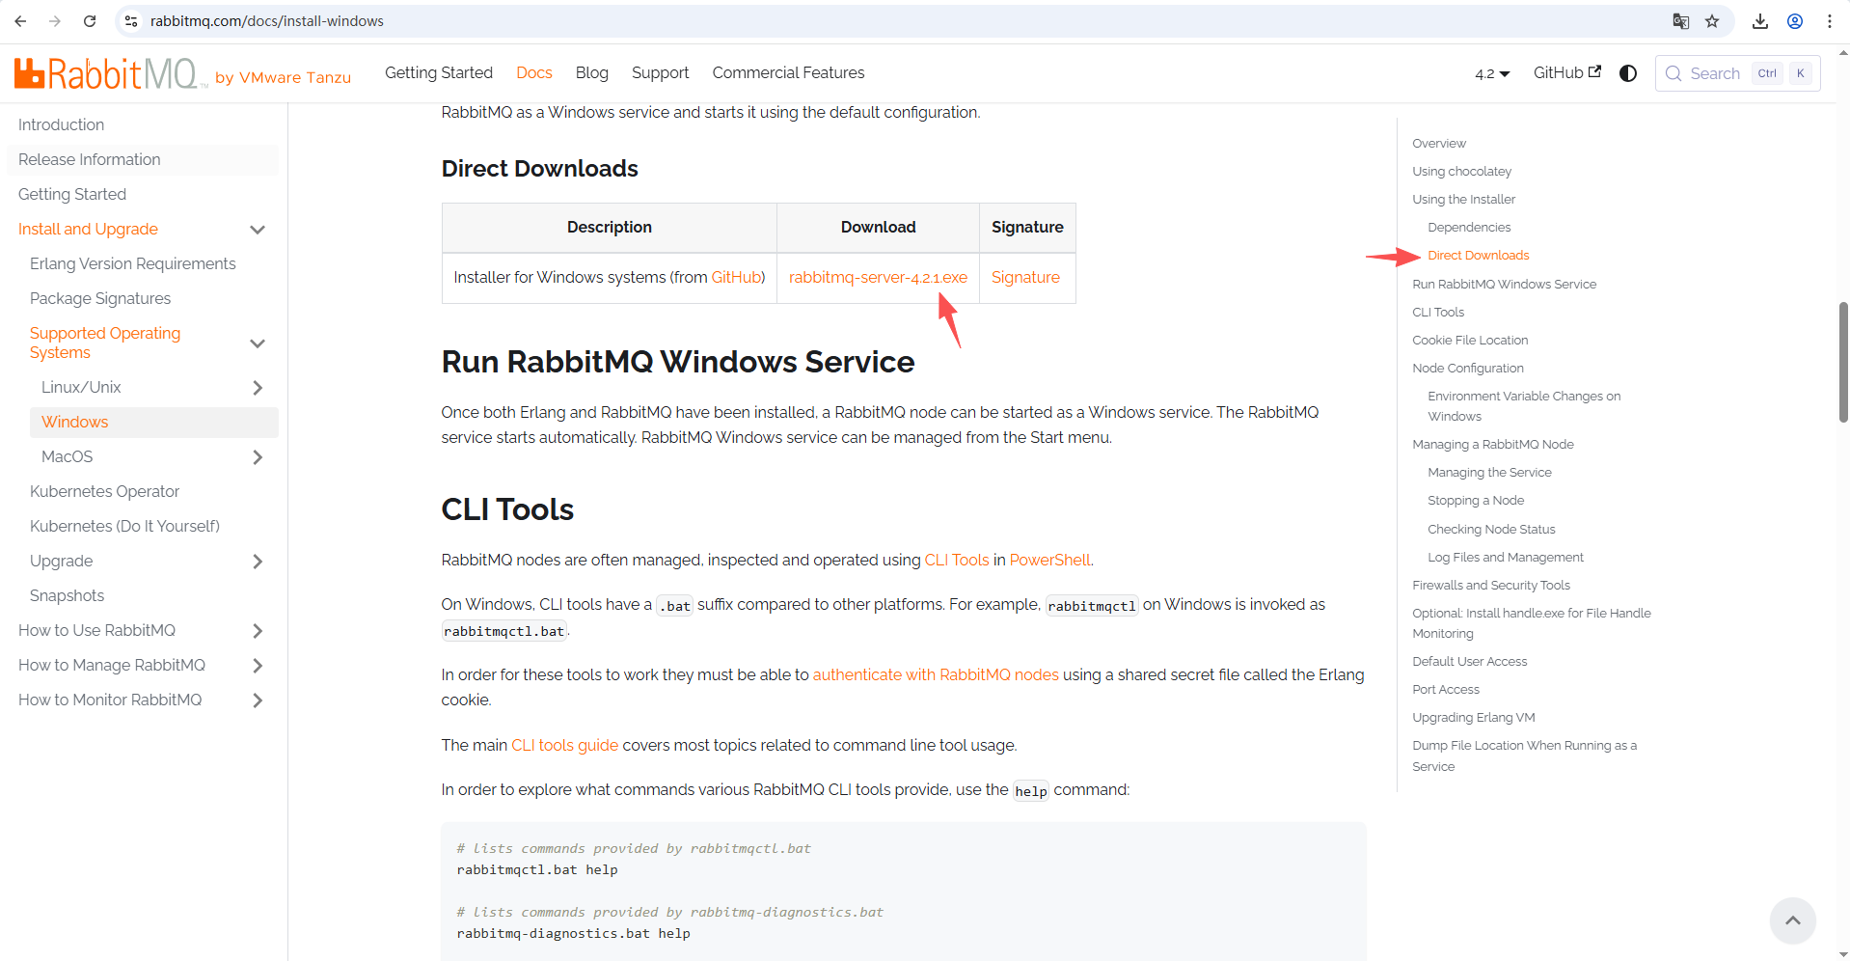This screenshot has width=1850, height=961.
Task: Expand How to Manage RabbitMQ chevron
Action: (x=258, y=666)
